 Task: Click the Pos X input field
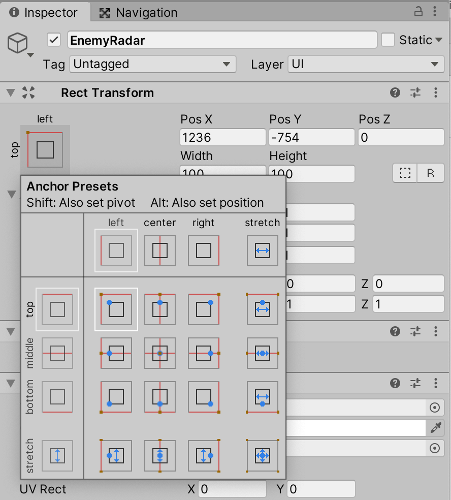point(222,137)
